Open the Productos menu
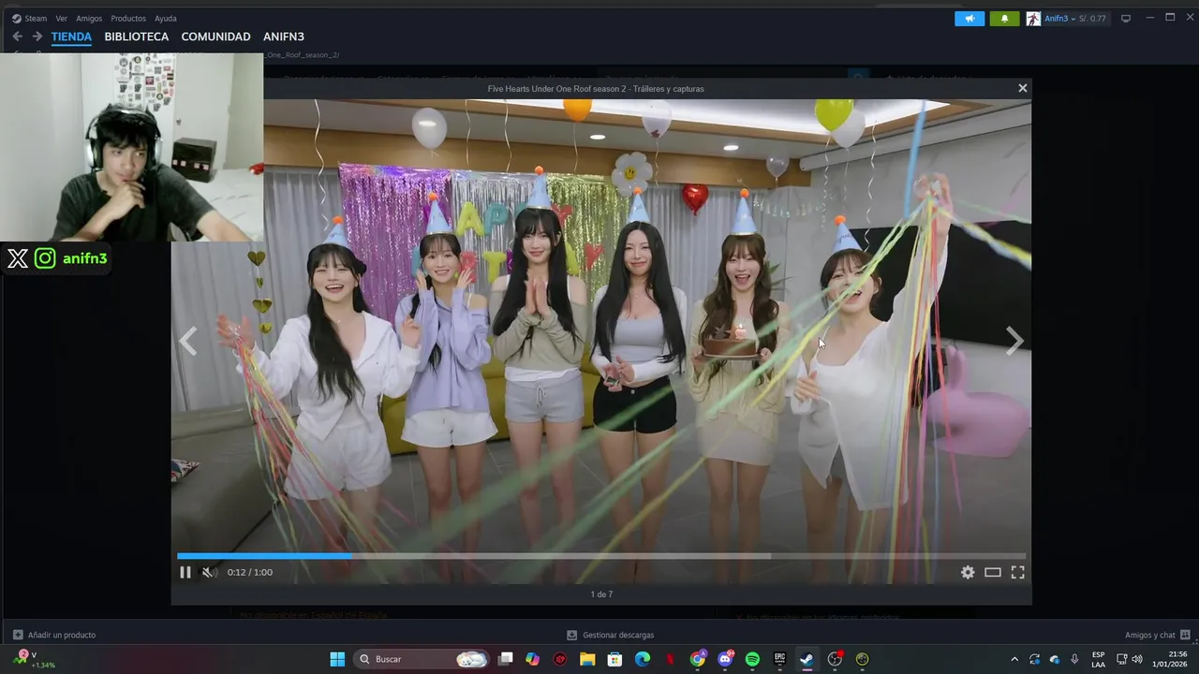Screen dimensions: 1199x674 128,18
